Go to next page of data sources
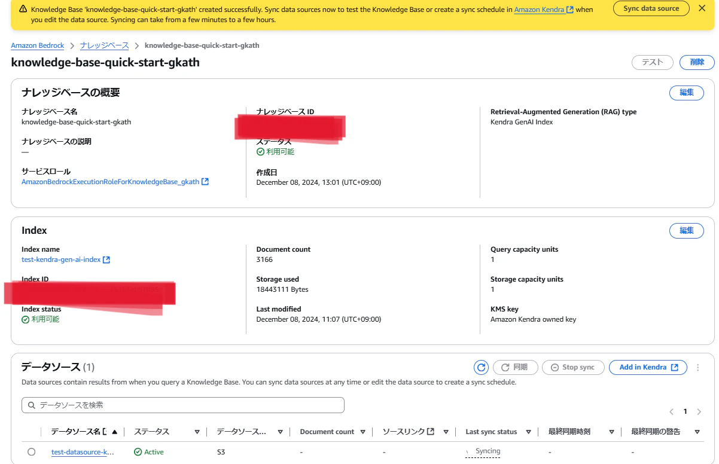719x464 pixels. point(699,411)
